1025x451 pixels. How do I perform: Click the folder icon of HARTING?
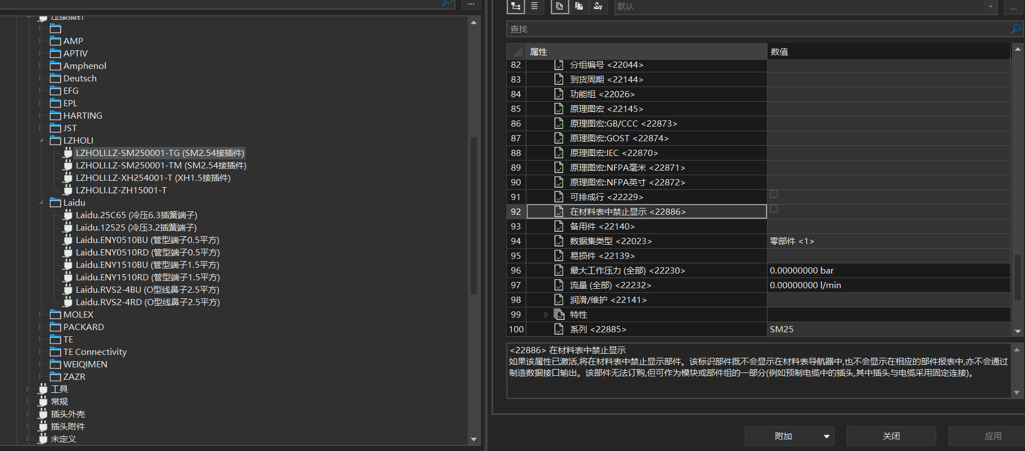click(55, 116)
